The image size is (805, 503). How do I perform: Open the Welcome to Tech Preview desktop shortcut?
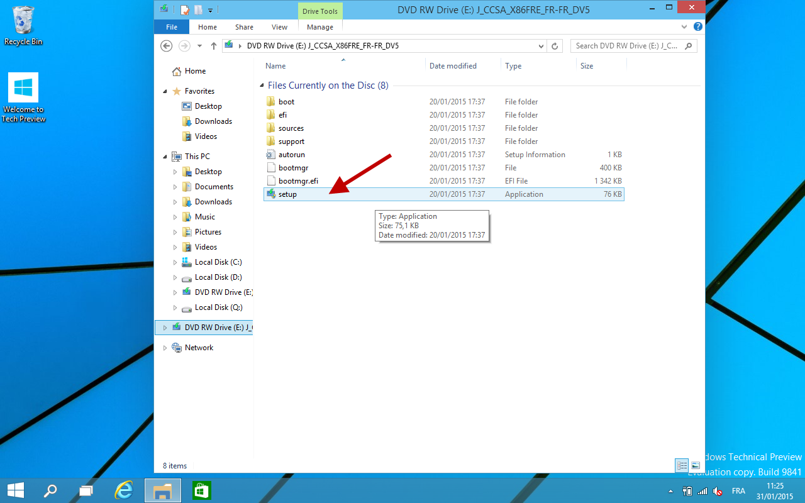point(23,97)
